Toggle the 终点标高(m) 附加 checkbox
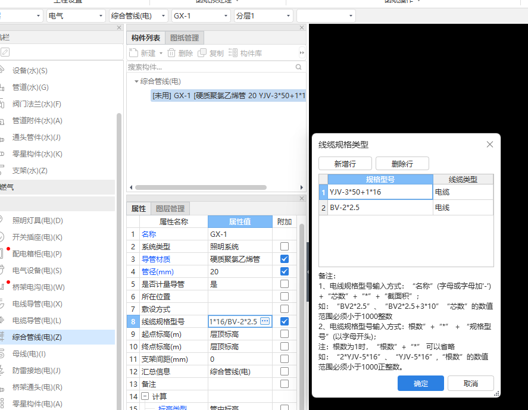528x410 pixels. point(285,346)
